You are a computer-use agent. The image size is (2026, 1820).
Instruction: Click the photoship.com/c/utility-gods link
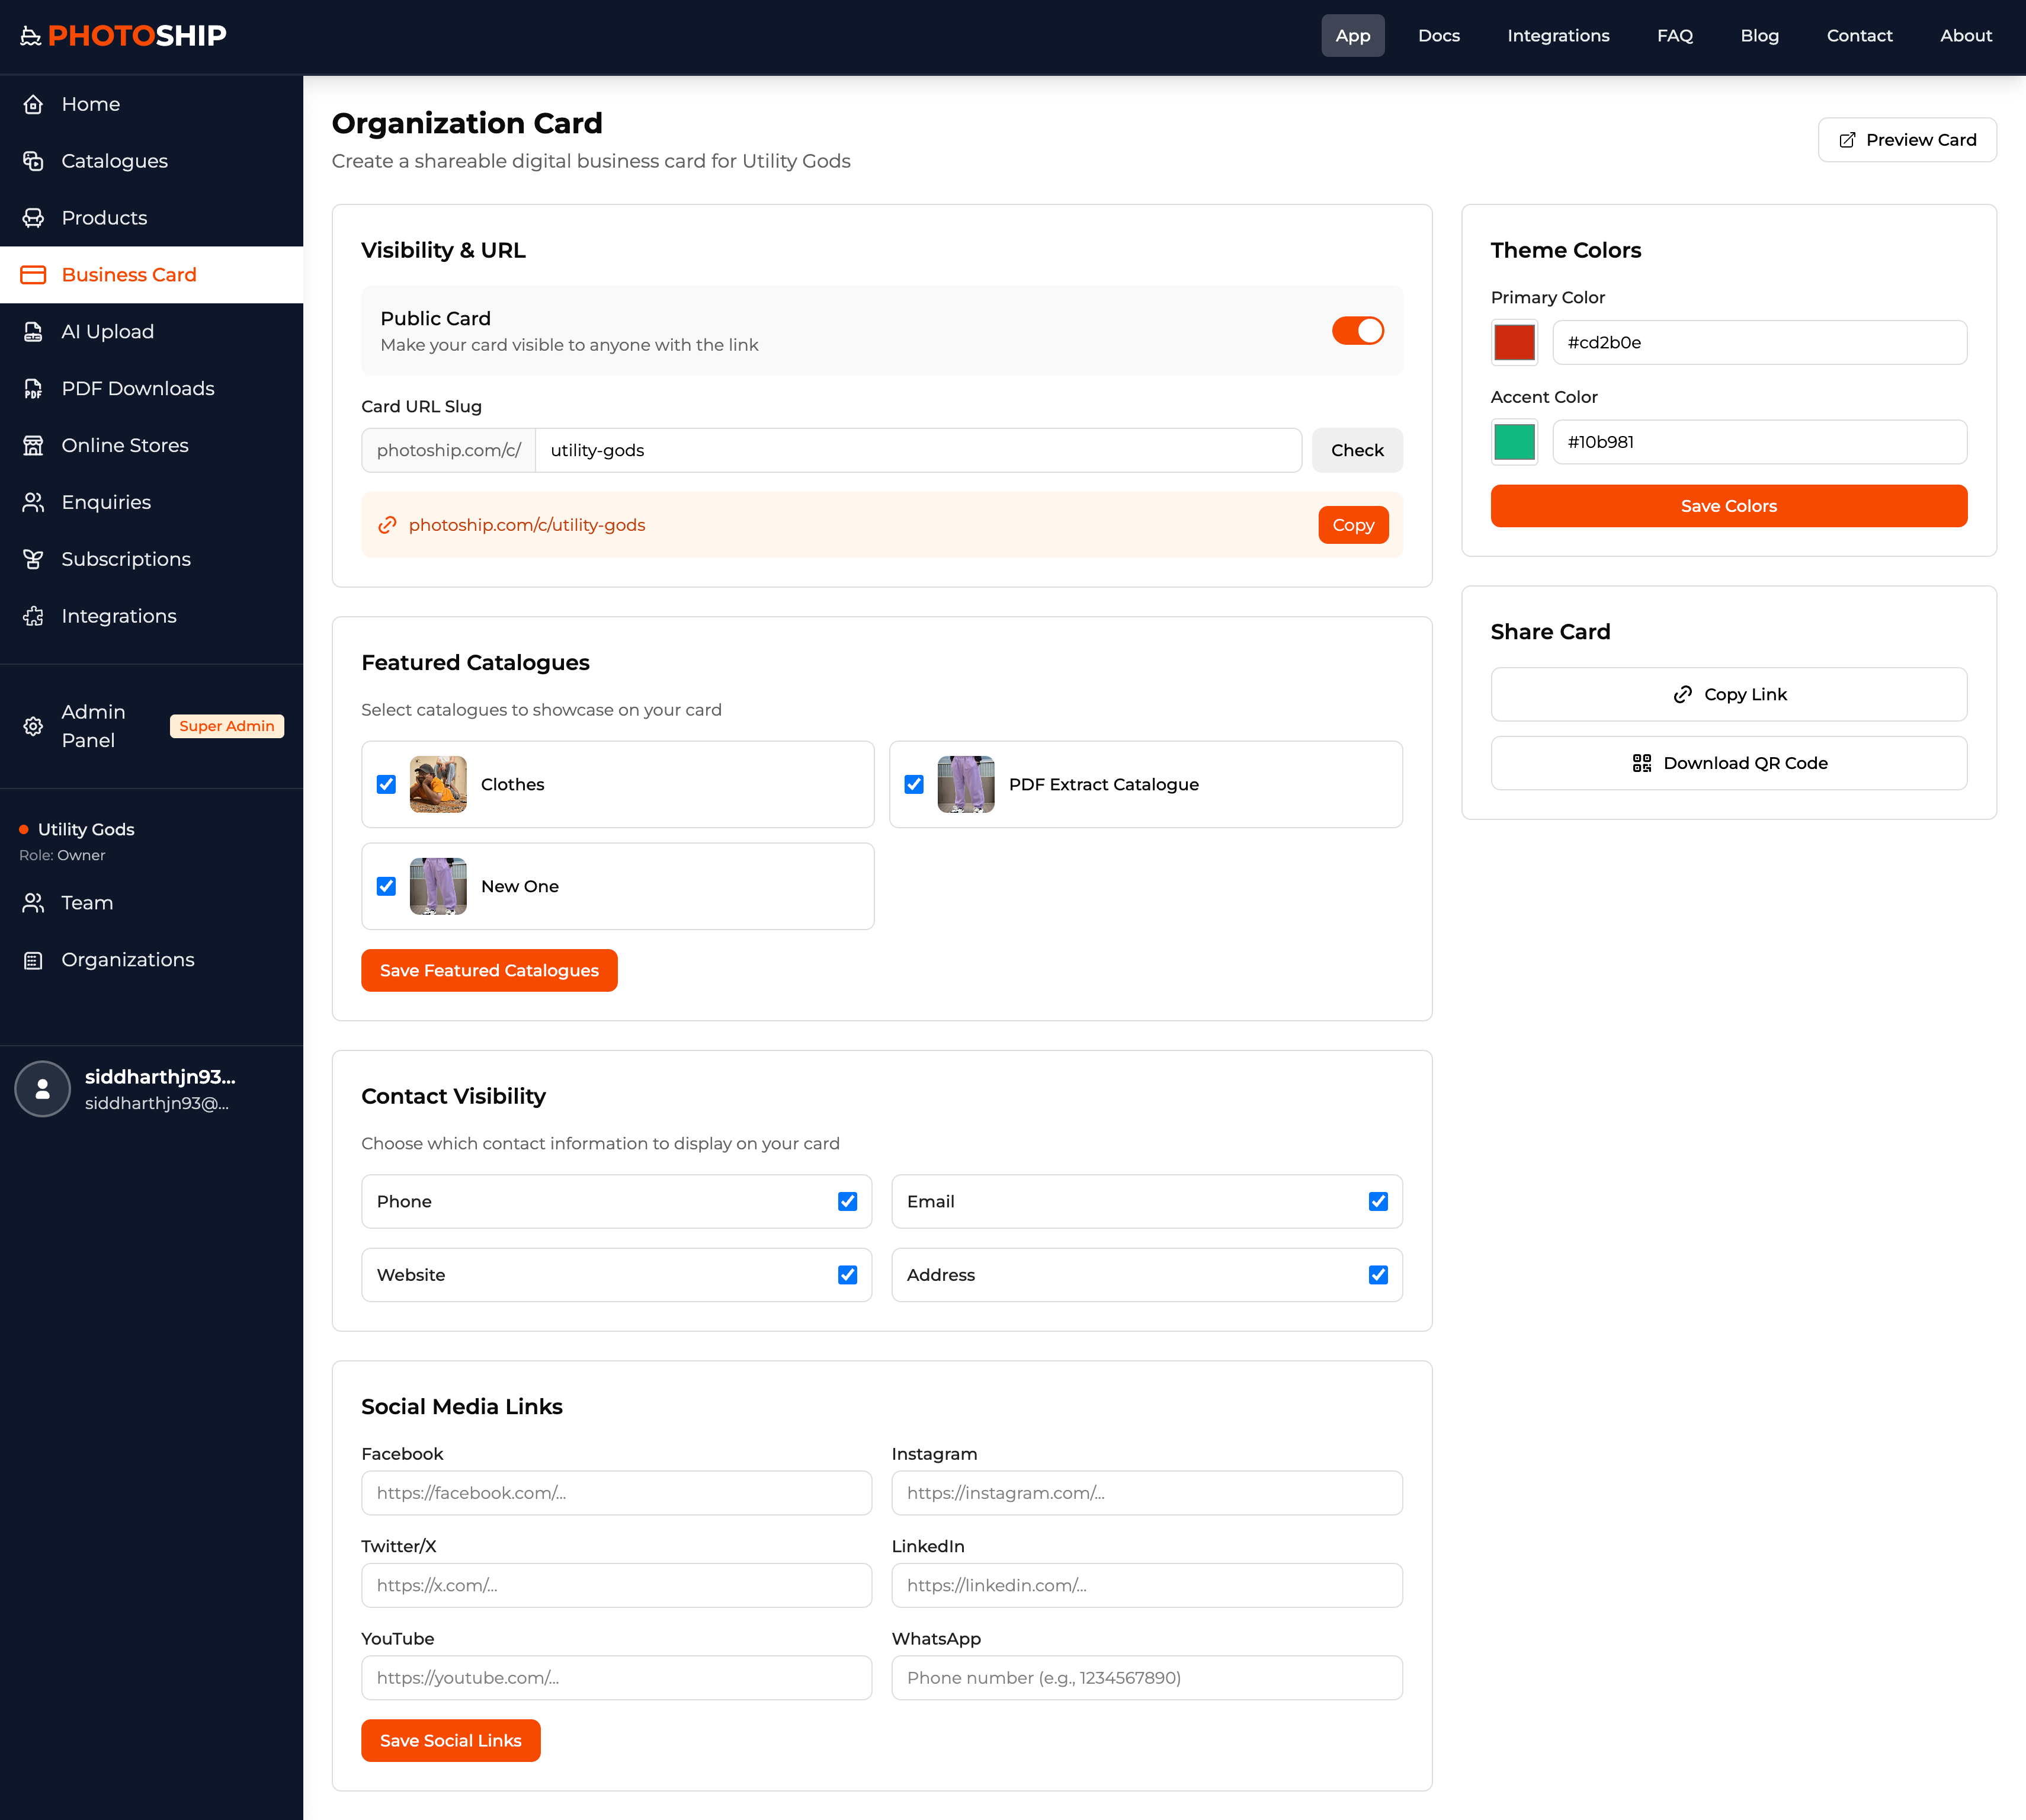tap(526, 525)
